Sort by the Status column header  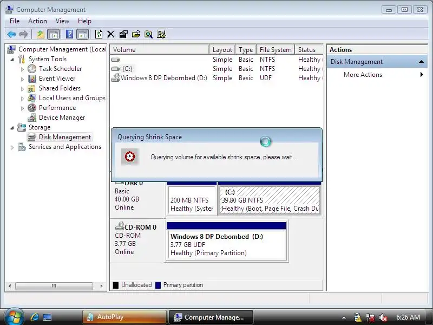(x=309, y=50)
